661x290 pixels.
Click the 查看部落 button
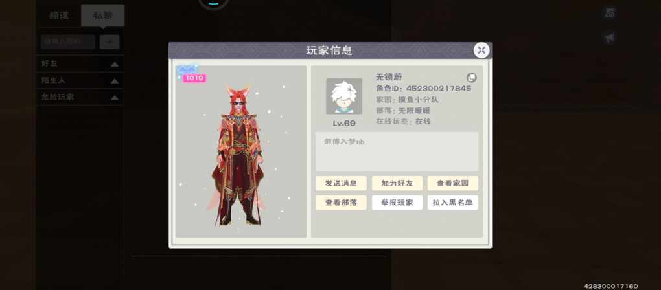coord(341,203)
